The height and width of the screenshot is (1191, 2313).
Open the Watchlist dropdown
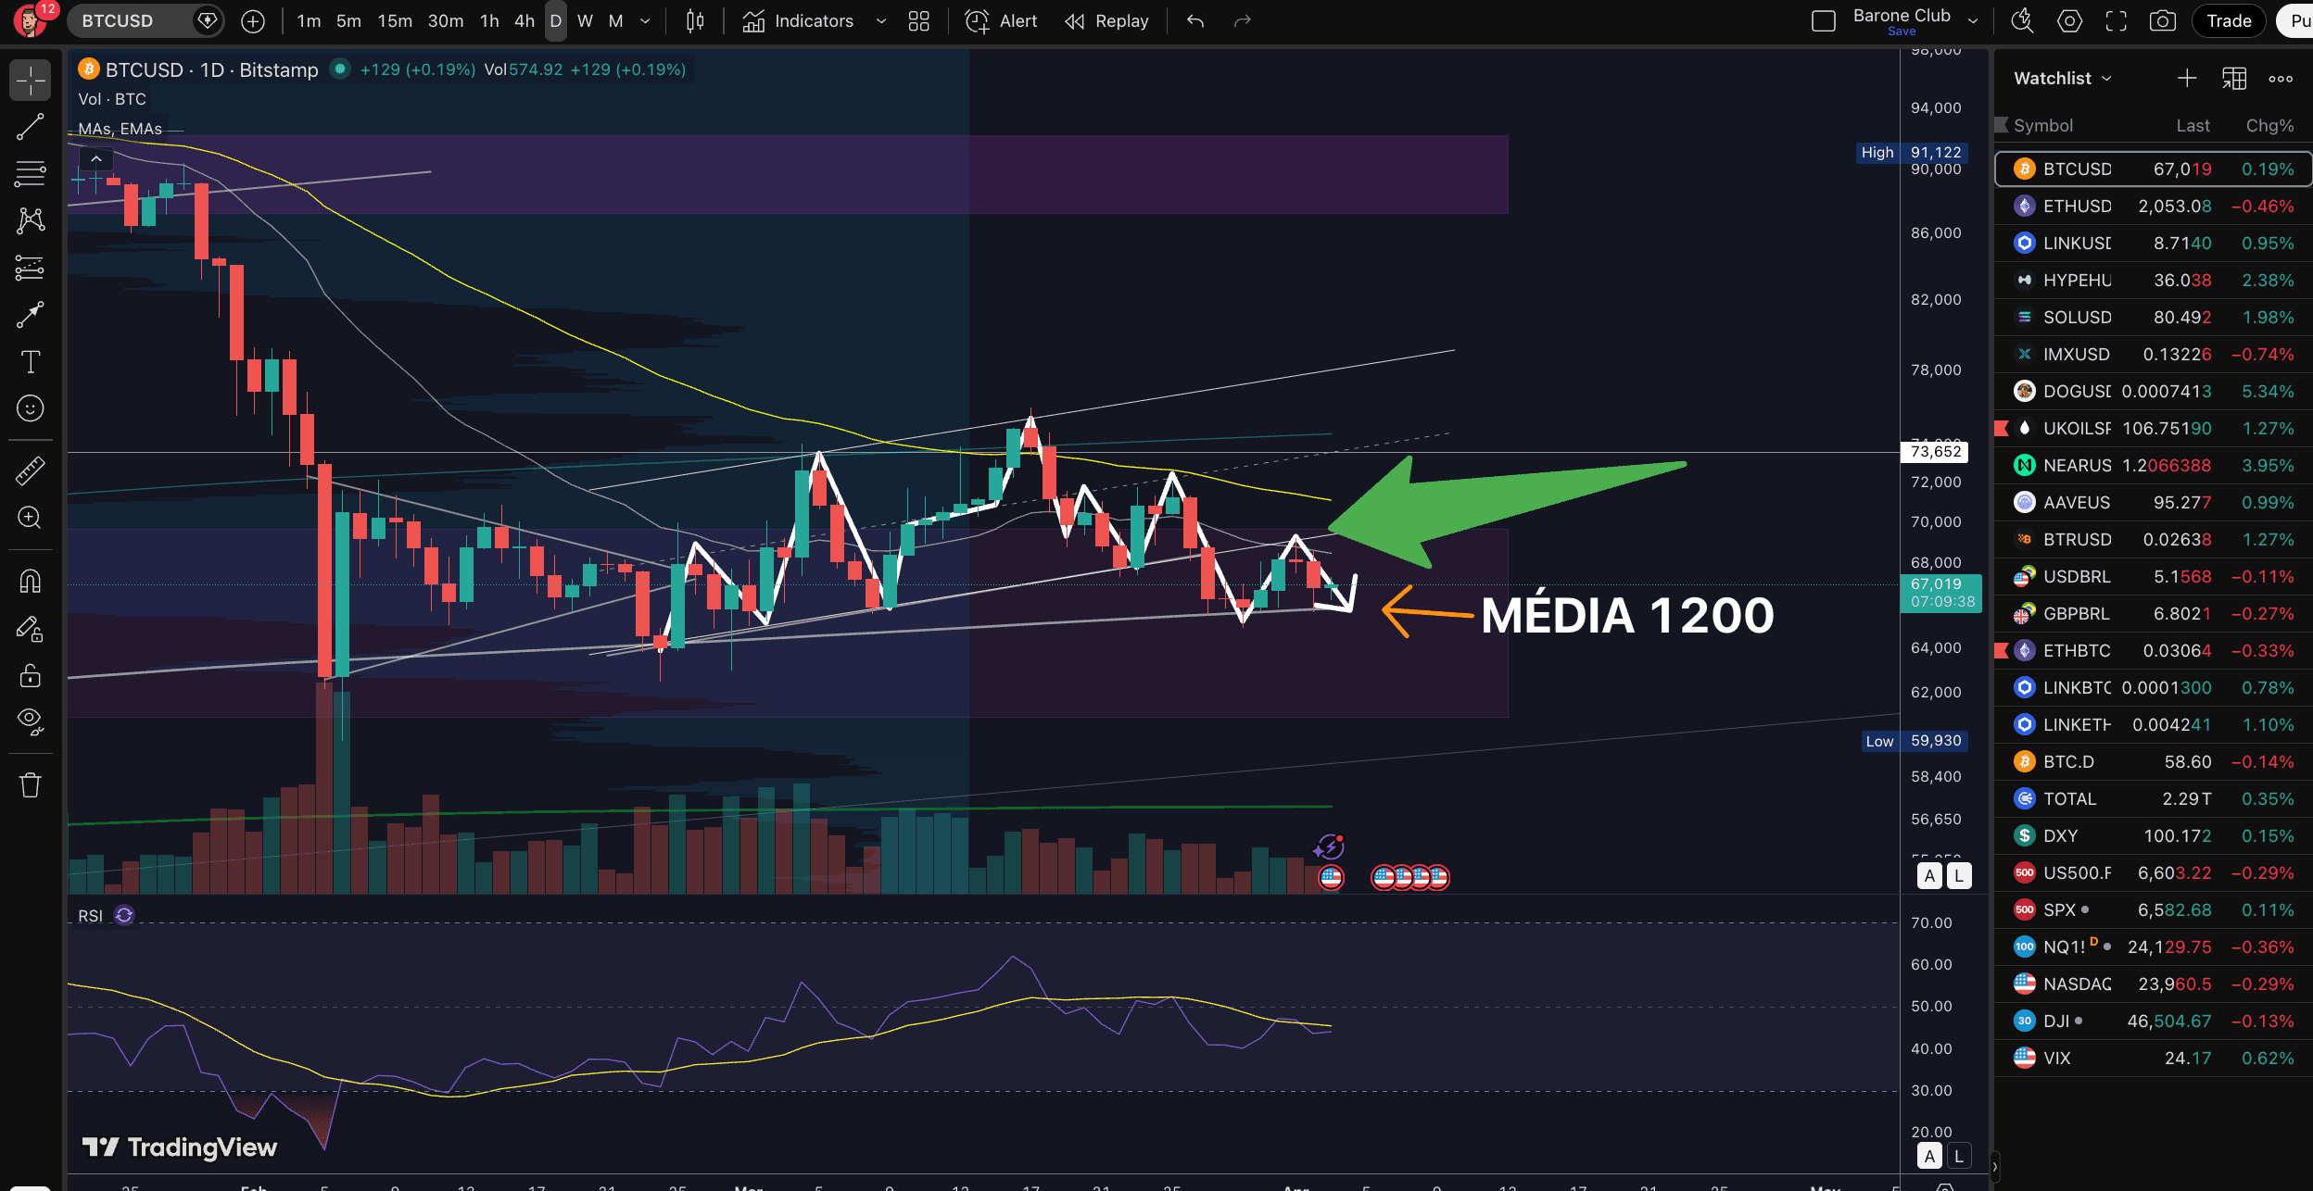pyautogui.click(x=2061, y=78)
